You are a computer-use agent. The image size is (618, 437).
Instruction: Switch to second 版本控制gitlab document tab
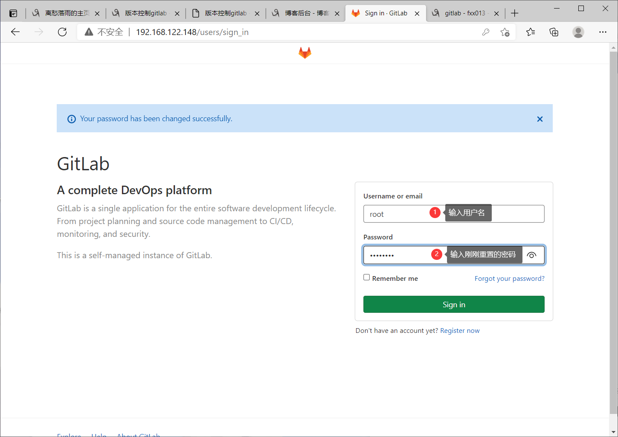point(225,13)
